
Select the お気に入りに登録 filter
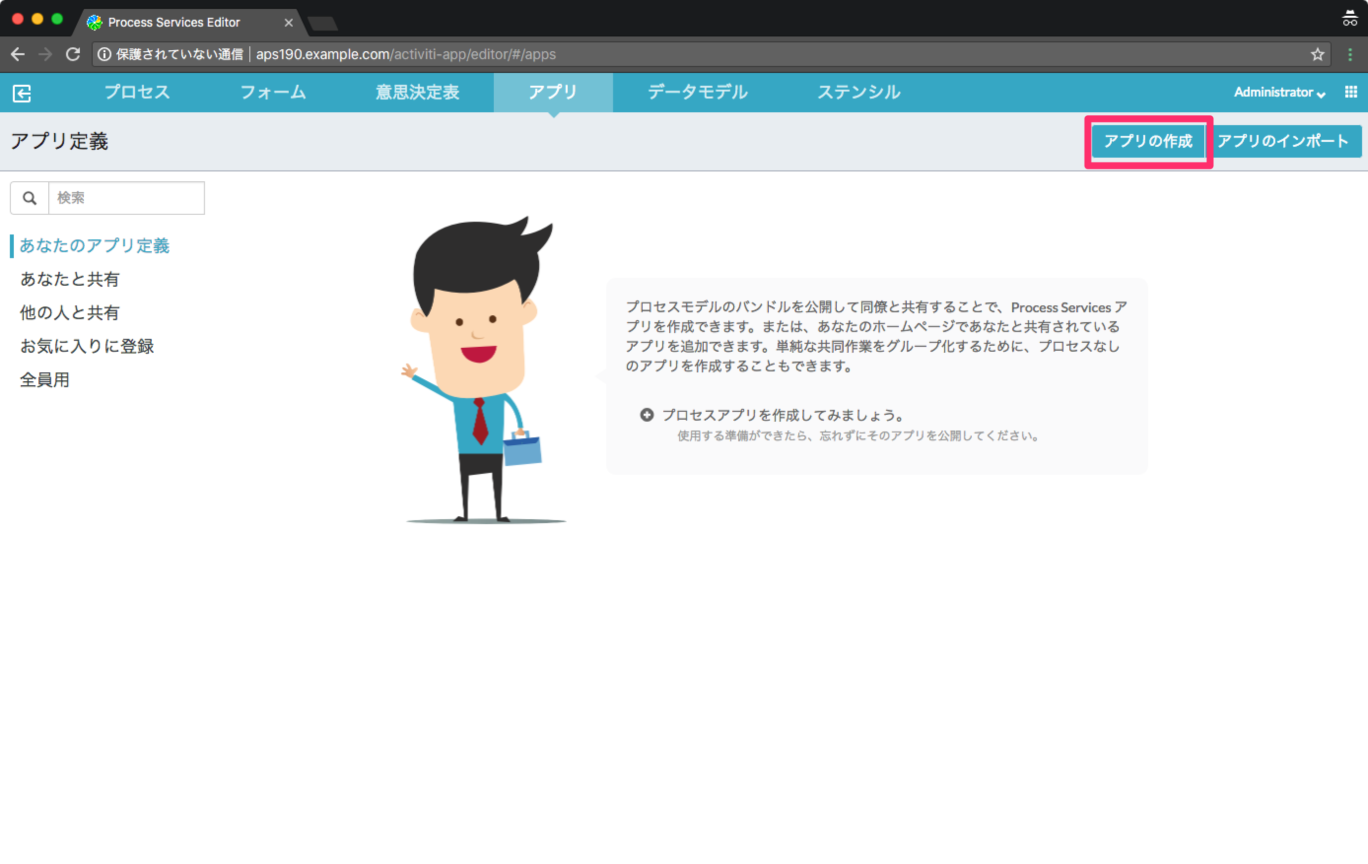pyautogui.click(x=86, y=346)
